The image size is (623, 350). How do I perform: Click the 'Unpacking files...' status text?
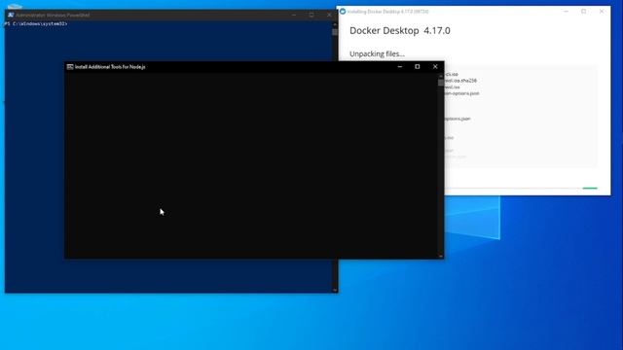click(377, 54)
